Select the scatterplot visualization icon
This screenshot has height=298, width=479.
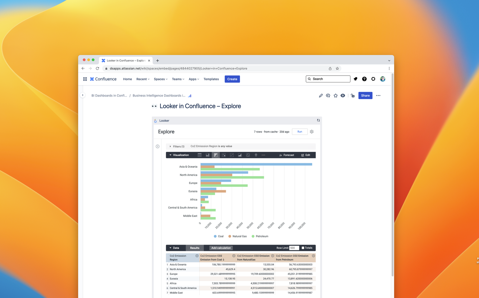point(224,155)
